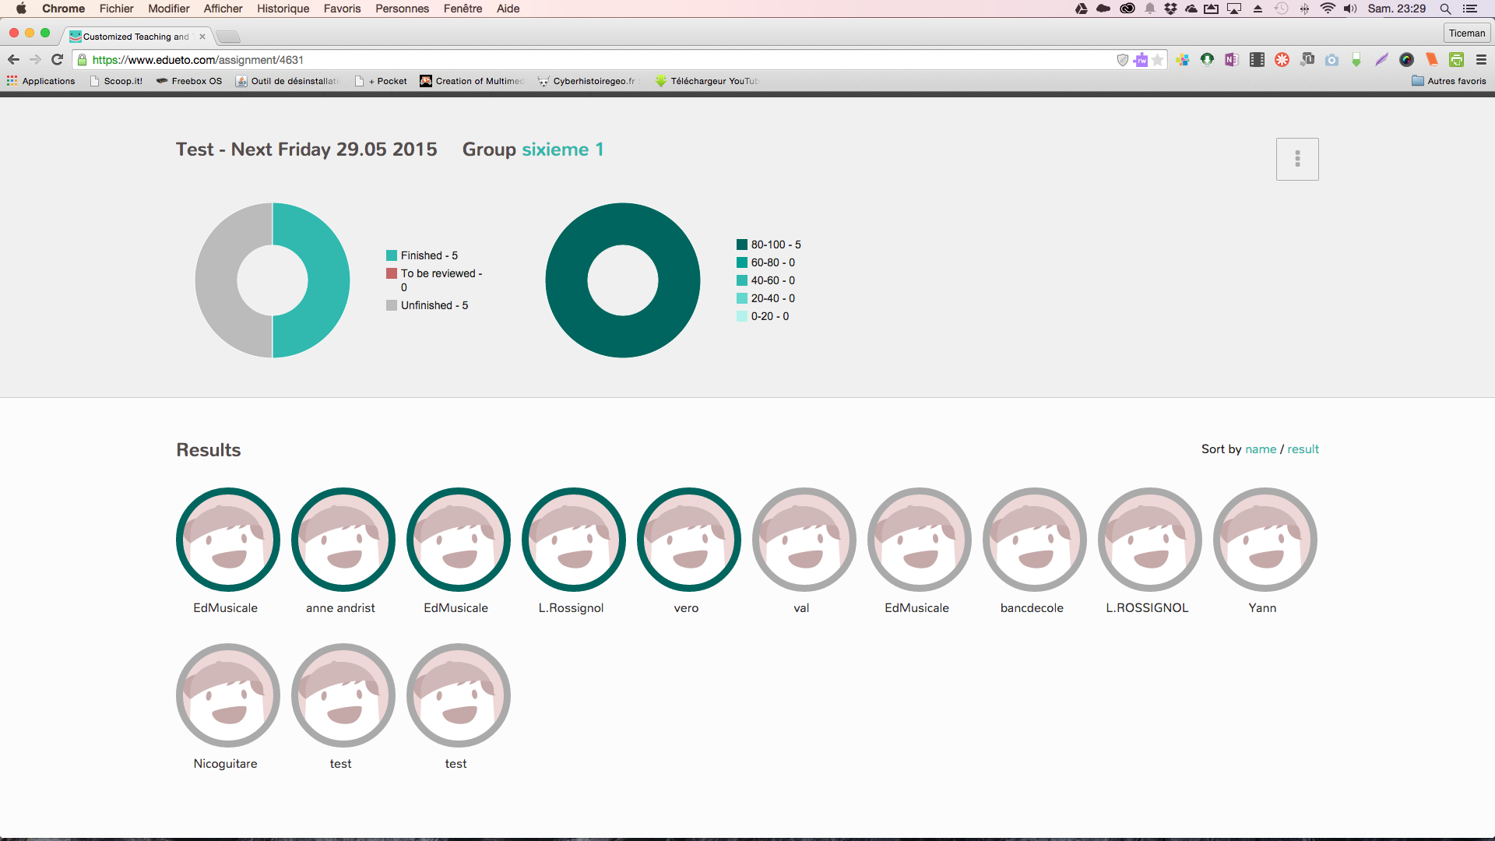Open anne andrist's result avatar
This screenshot has height=841, width=1495.
coord(343,540)
